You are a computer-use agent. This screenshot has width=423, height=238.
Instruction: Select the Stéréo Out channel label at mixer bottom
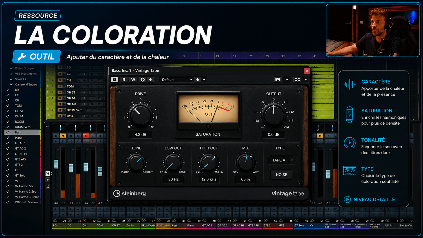(406, 226)
